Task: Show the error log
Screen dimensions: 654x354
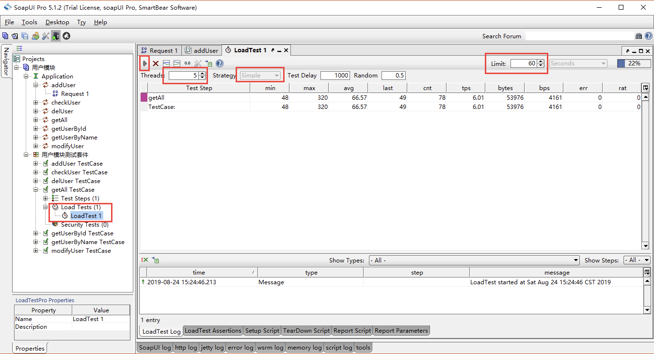Action: 240,347
